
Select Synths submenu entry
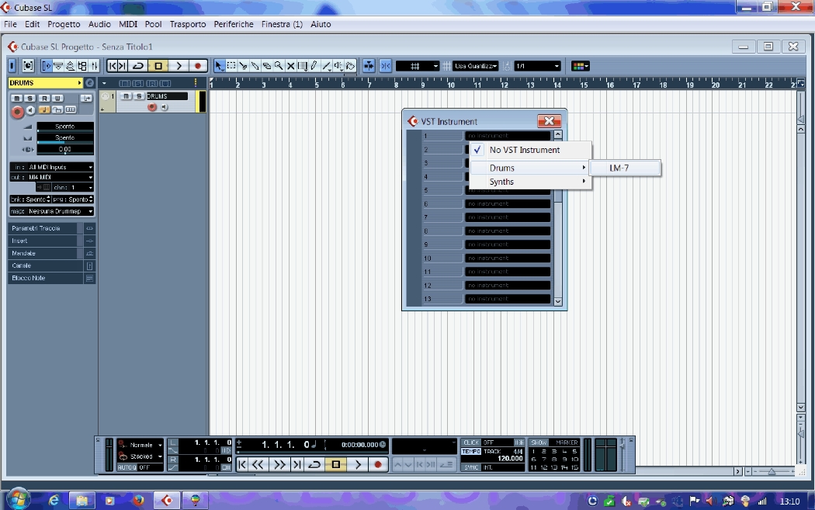(x=530, y=182)
